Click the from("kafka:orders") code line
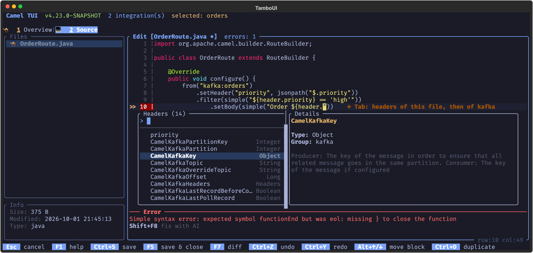 coord(217,86)
